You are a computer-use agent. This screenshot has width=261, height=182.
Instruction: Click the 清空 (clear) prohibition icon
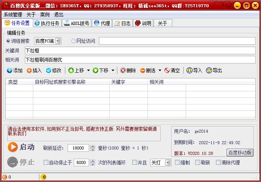coord(167,70)
